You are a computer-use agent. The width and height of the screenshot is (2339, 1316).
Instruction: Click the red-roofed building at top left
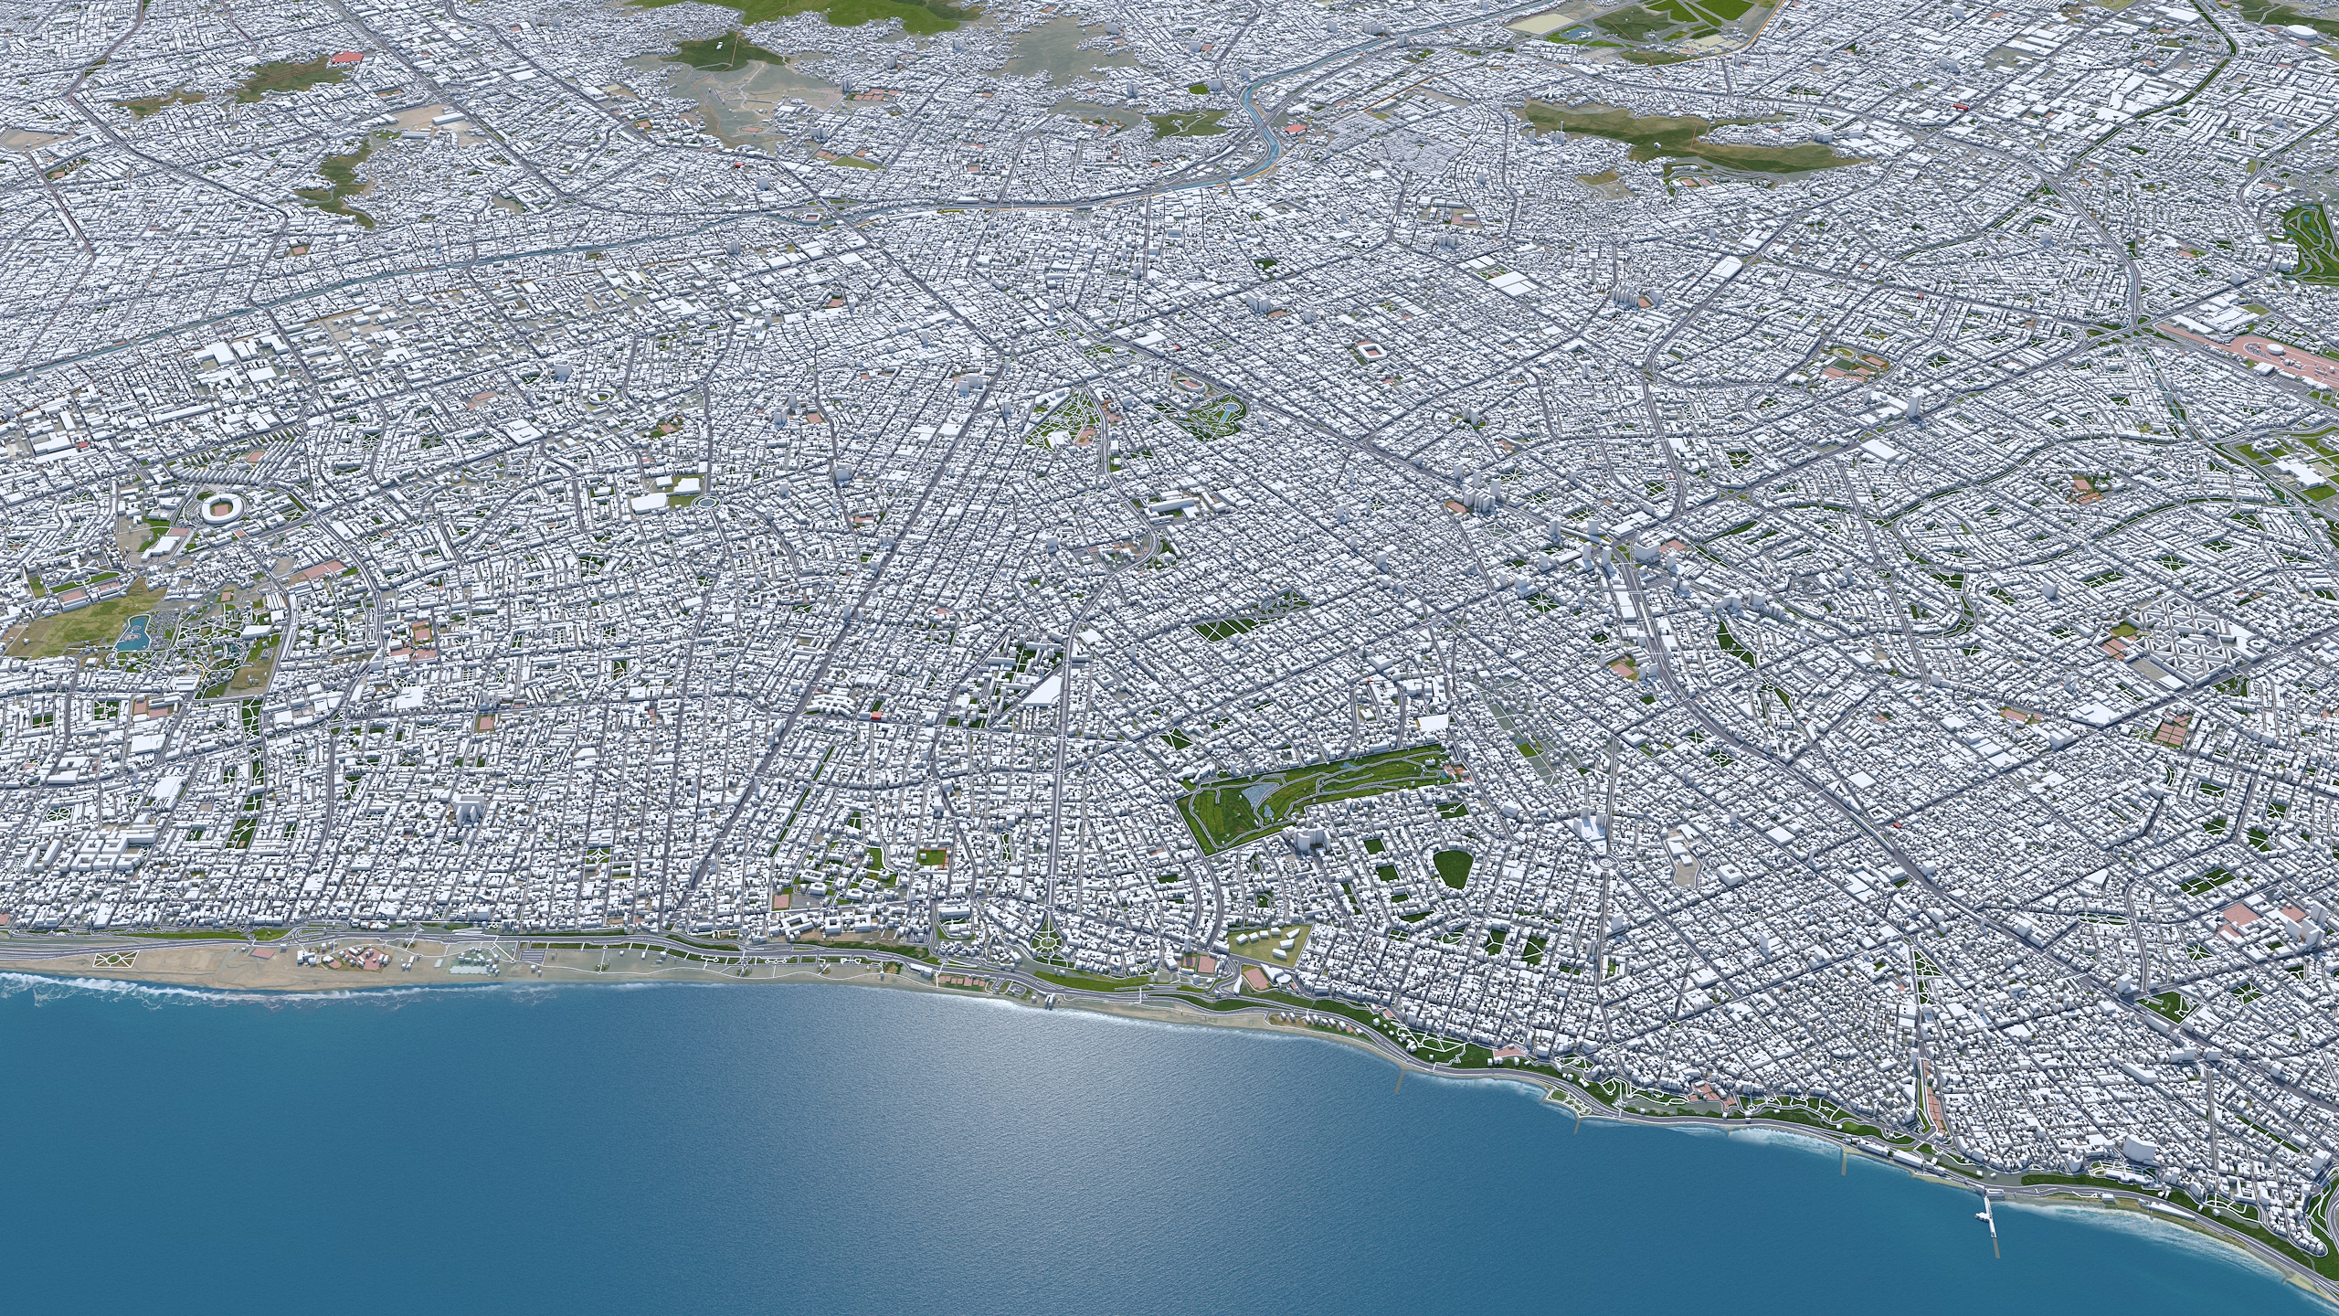click(345, 57)
